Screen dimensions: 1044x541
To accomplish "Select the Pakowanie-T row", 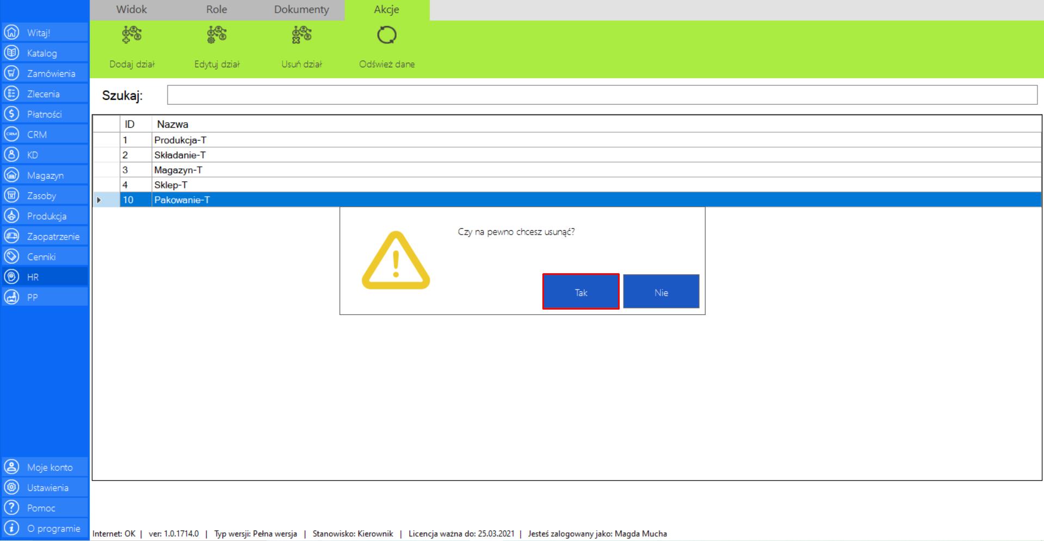I will pos(567,200).
